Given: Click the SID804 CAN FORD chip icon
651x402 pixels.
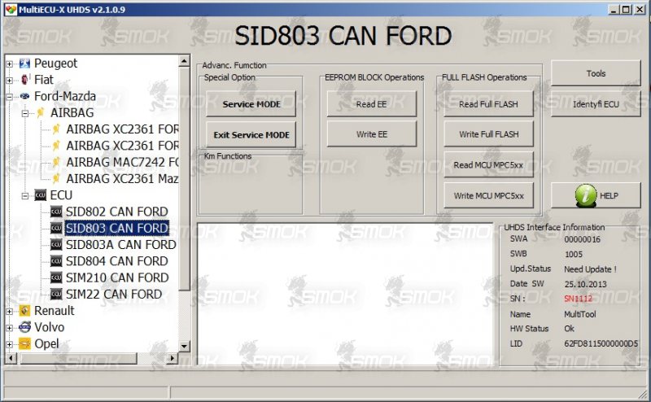Looking at the screenshot, I should coord(56,261).
